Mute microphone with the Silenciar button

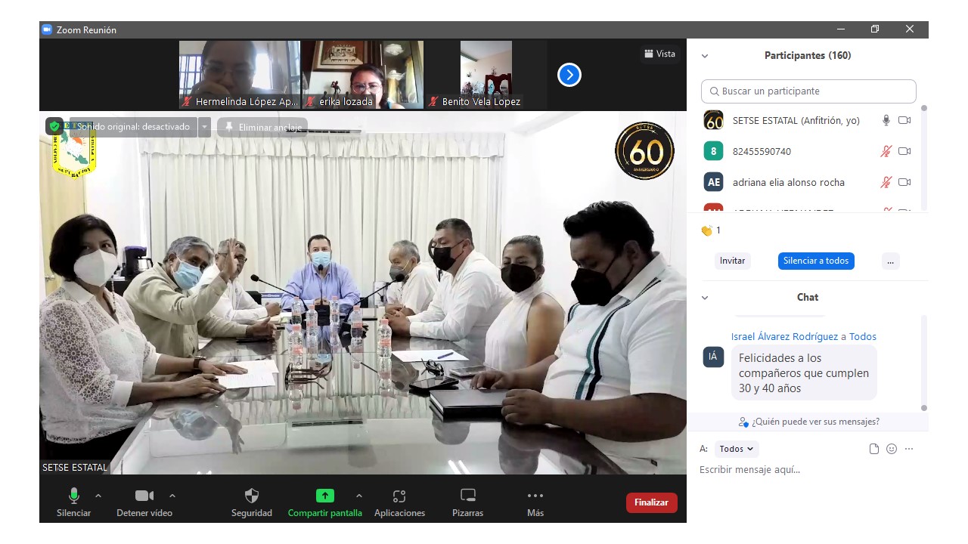click(73, 502)
